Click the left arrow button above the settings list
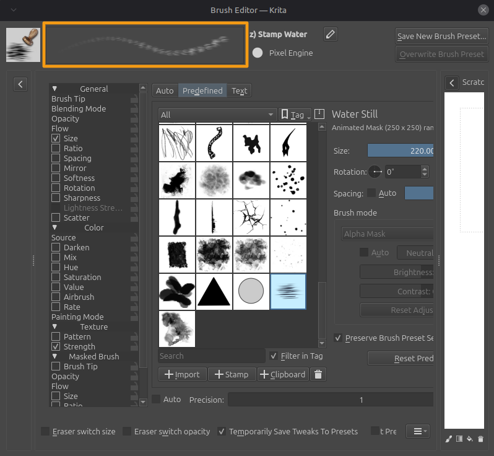Screen dimensions: 494x456 click(20, 84)
